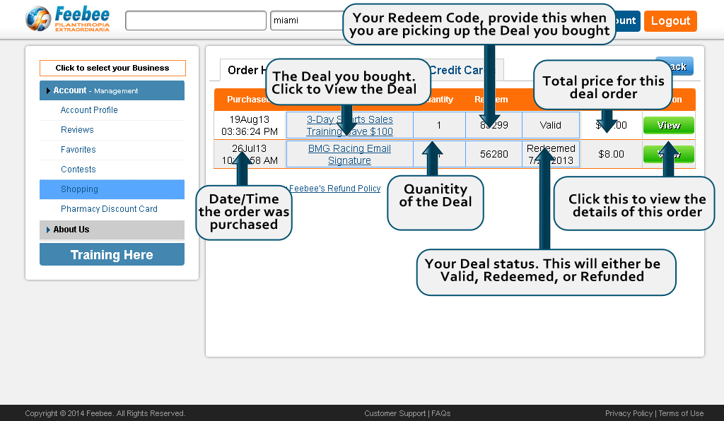The width and height of the screenshot is (724, 421).
Task: View details of the Valid order
Action: click(x=668, y=125)
